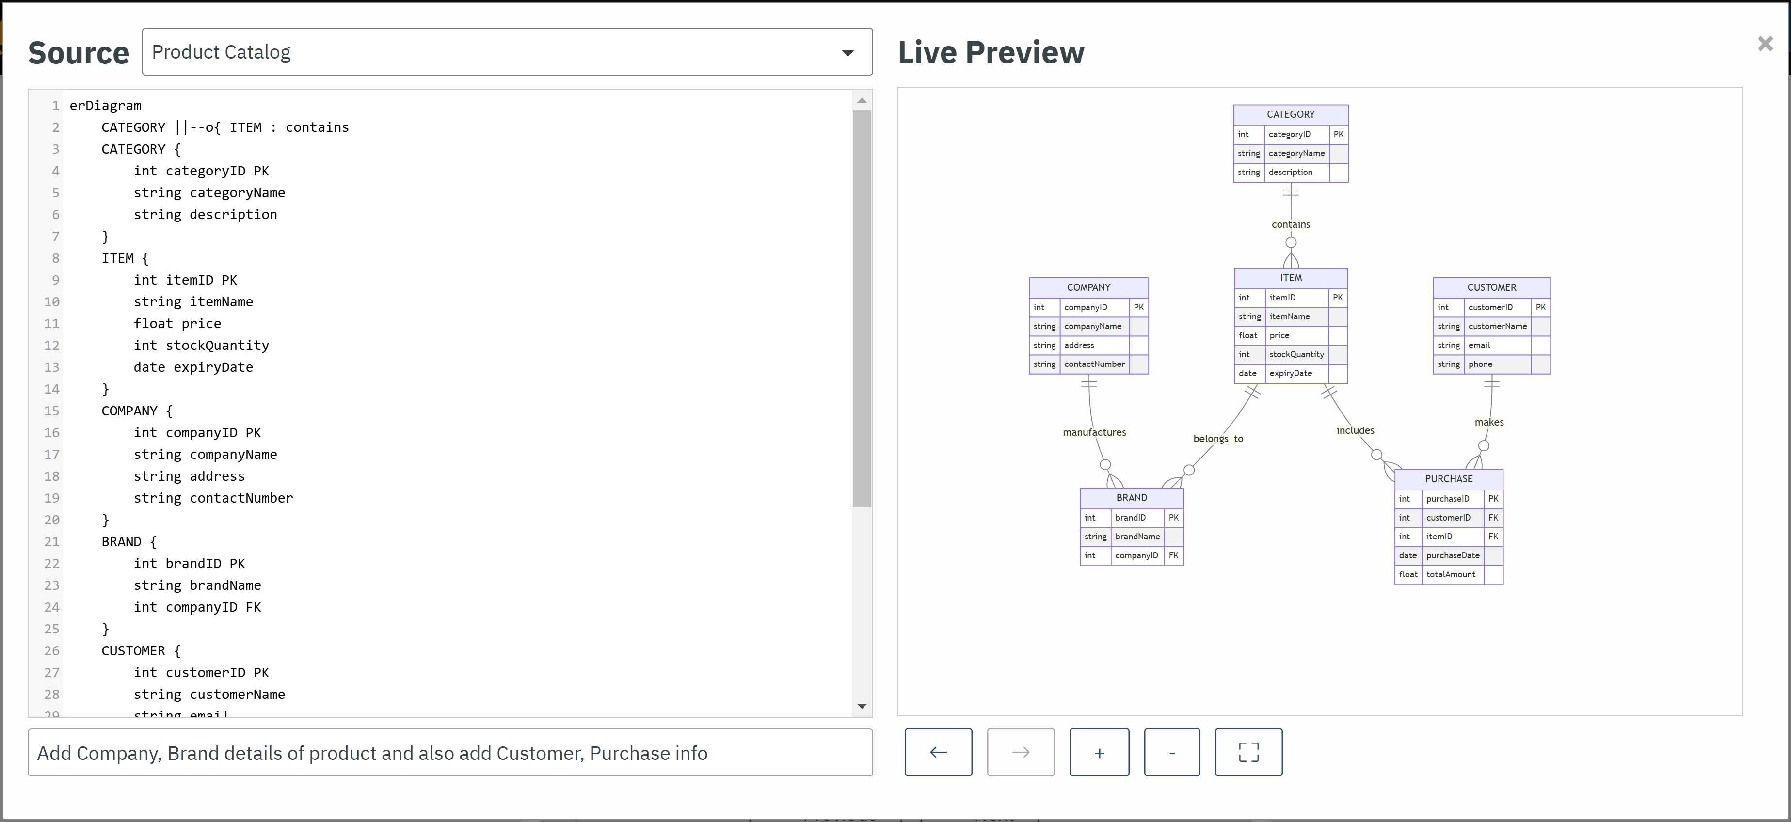Select the CATEGORY entity in the preview

coord(1291,114)
